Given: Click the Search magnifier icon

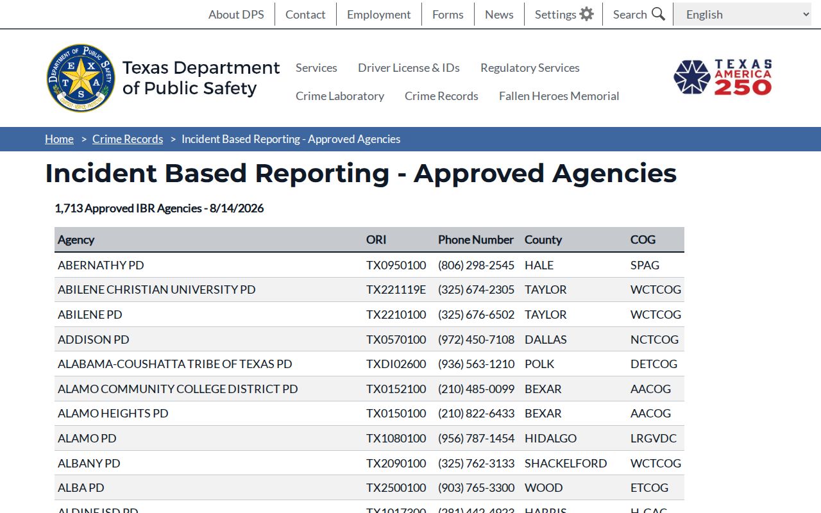Looking at the screenshot, I should pyautogui.click(x=659, y=14).
